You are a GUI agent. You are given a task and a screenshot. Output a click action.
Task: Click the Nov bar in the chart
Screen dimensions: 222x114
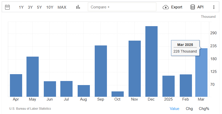point(135,69)
